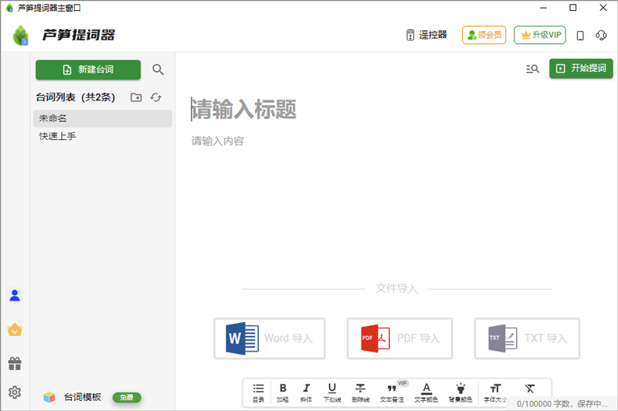Click the 文件导入 section label
This screenshot has height=411, width=618.
(x=396, y=288)
